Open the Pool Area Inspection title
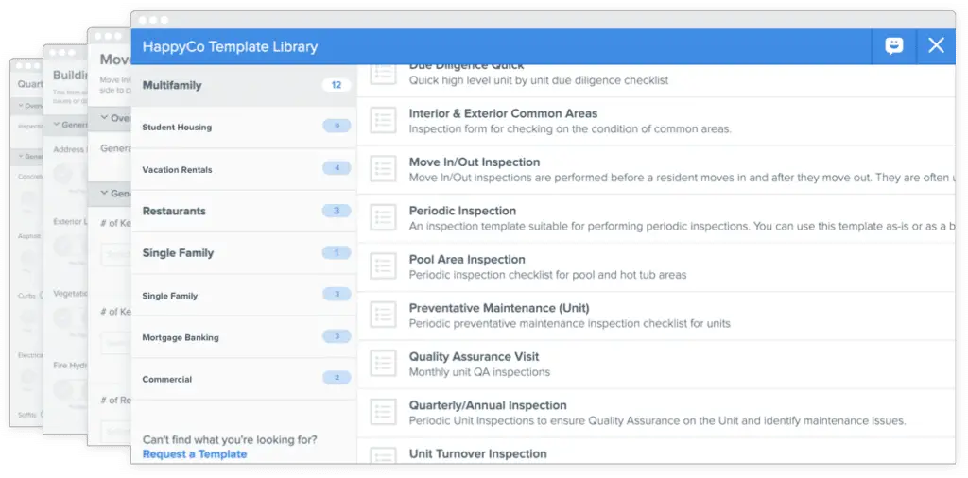The height and width of the screenshot is (478, 968). point(467,259)
